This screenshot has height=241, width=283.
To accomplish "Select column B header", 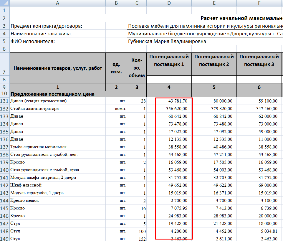I will point(116,3).
